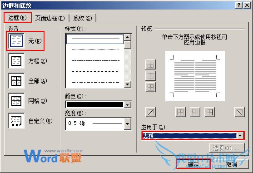
Task: Confirm with the 确定 button
Action: (x=193, y=164)
